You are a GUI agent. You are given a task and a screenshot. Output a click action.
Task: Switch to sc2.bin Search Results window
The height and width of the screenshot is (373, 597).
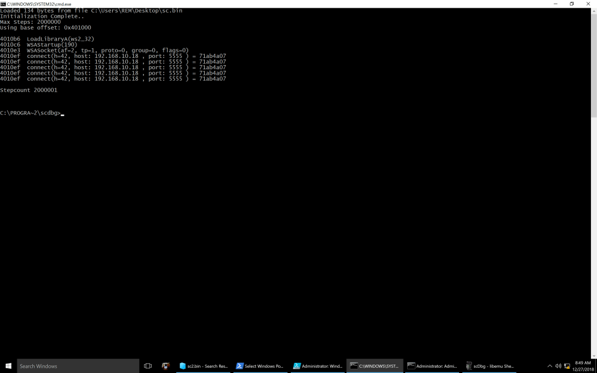203,366
